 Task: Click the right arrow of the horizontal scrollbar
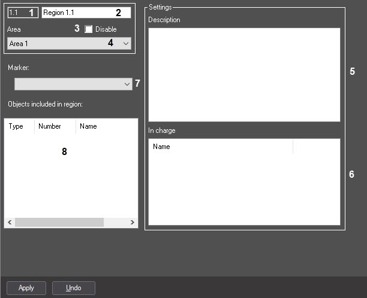click(133, 222)
